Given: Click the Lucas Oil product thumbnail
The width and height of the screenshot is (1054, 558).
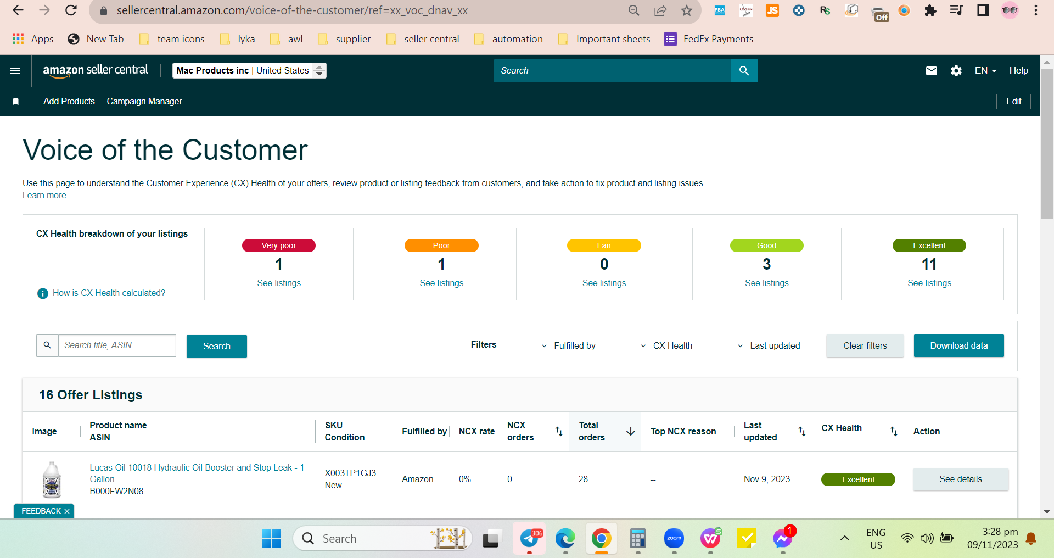Looking at the screenshot, I should (52, 479).
